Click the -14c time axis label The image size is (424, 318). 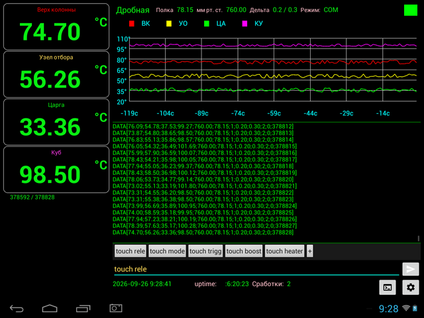pyautogui.click(x=383, y=113)
